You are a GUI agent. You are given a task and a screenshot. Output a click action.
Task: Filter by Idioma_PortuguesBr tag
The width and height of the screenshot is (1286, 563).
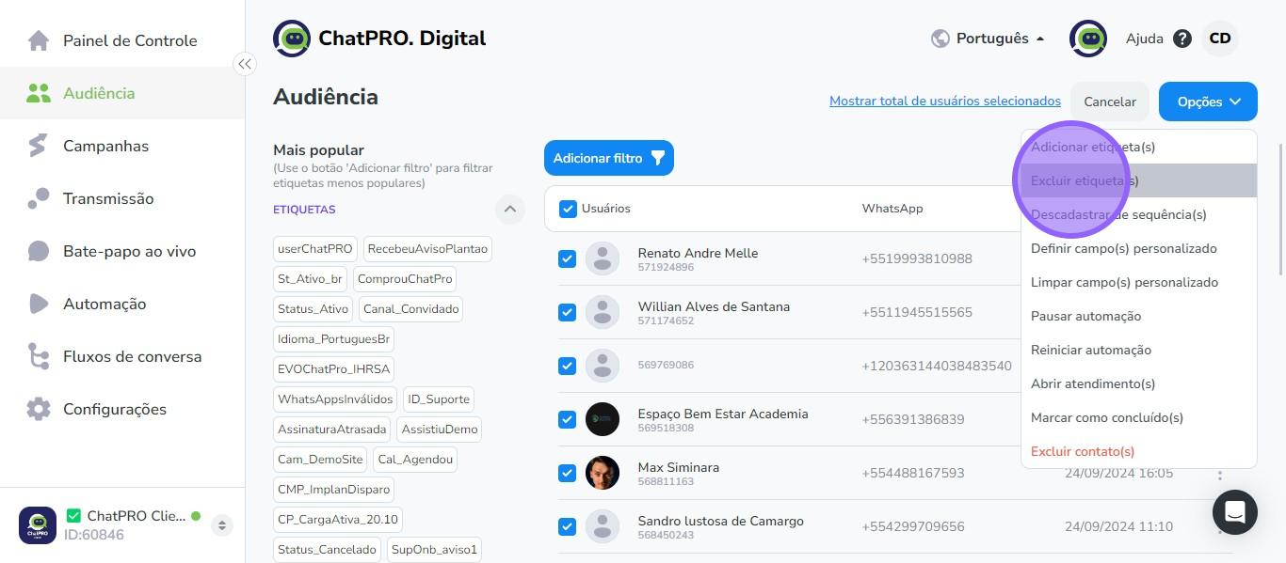(x=333, y=339)
